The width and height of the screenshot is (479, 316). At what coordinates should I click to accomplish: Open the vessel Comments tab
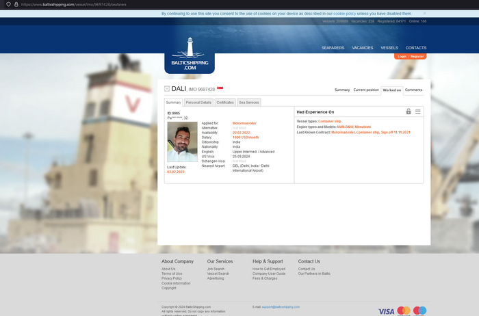(413, 90)
